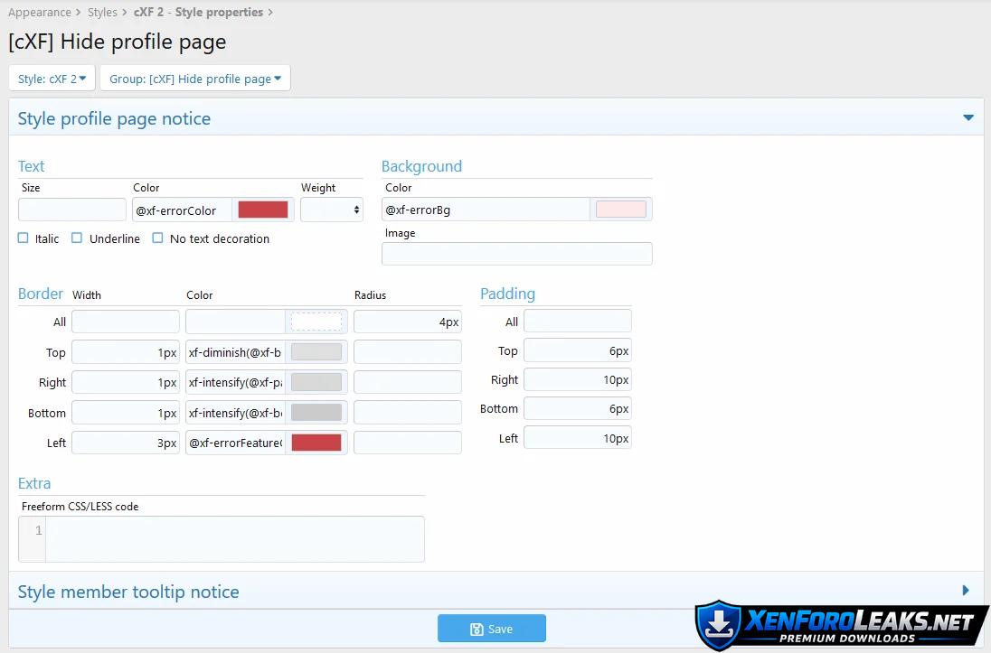The image size is (991, 653).
Task: Toggle the Underline checkbox
Action: click(77, 238)
